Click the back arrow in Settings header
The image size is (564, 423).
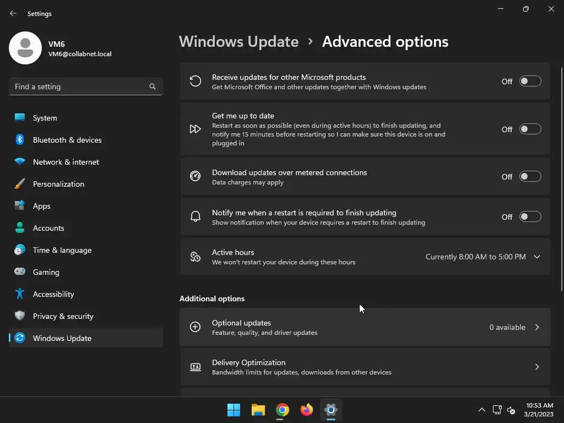[13, 13]
